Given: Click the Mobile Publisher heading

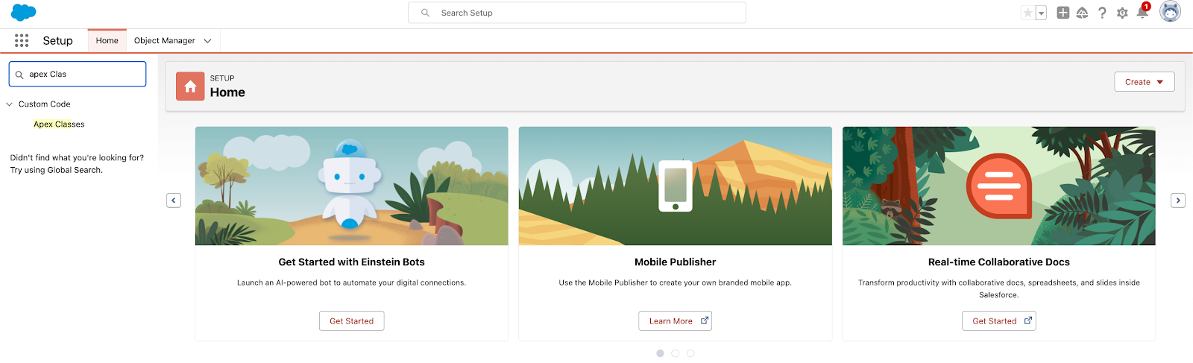Looking at the screenshot, I should coord(676,262).
